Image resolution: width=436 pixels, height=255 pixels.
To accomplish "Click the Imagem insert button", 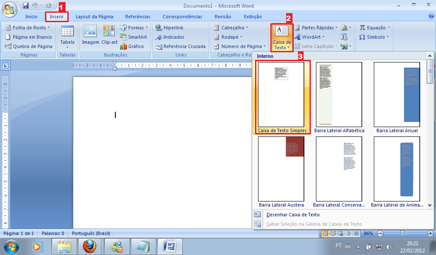I will pos(90,35).
